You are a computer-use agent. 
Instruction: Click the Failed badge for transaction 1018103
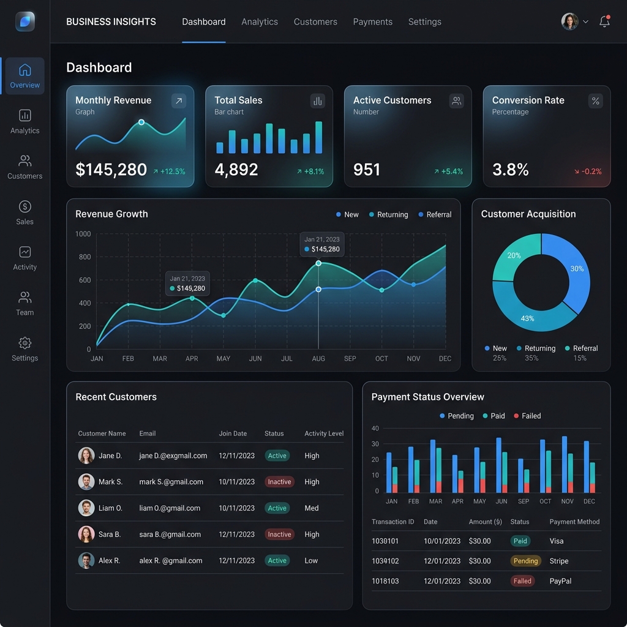[x=522, y=581]
